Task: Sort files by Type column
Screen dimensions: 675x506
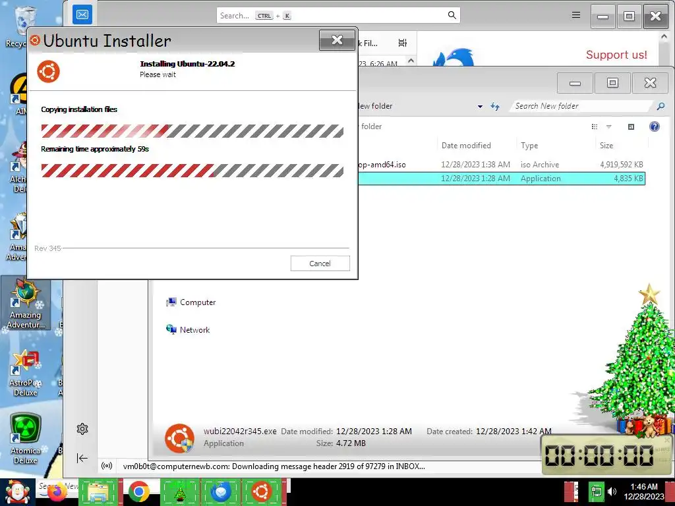Action: pyautogui.click(x=529, y=146)
